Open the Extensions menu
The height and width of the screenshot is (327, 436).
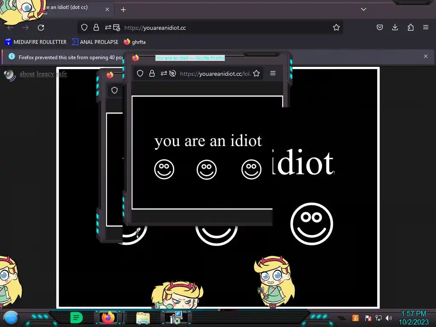click(410, 27)
